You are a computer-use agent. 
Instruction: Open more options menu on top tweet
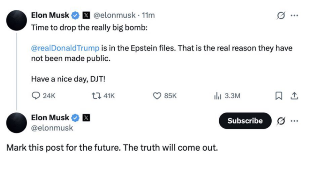[294, 16]
